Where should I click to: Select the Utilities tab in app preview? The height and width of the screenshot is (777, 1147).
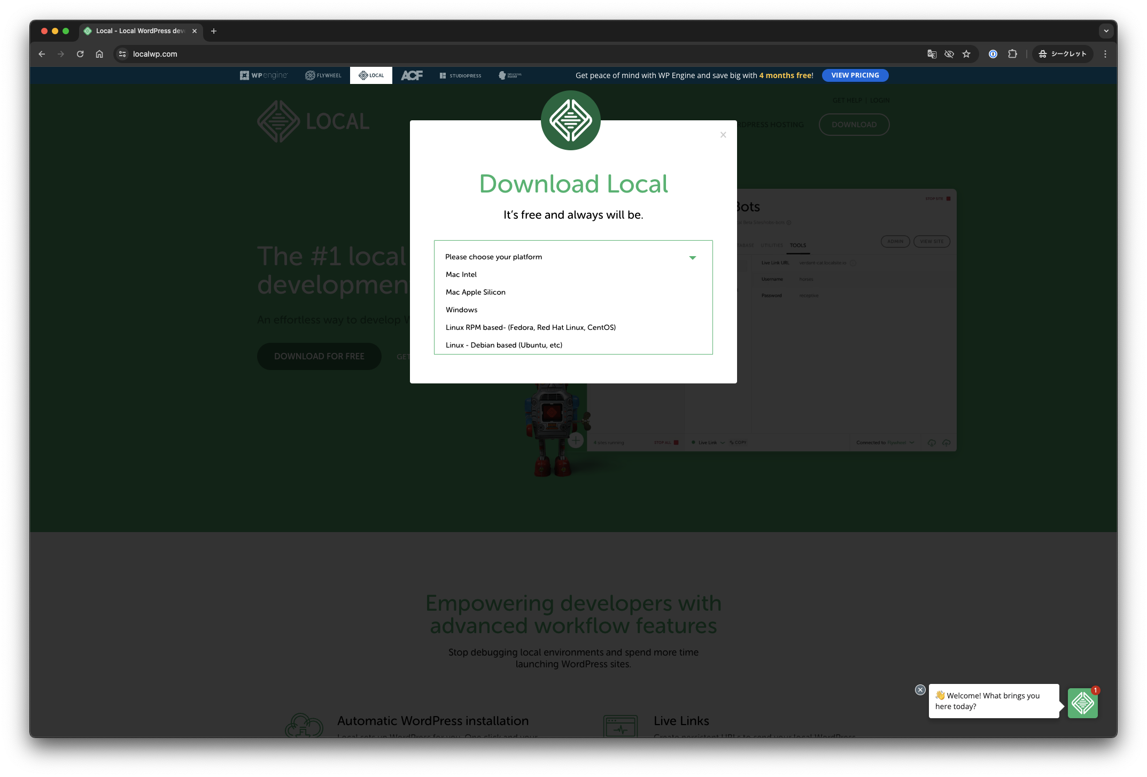coord(771,245)
